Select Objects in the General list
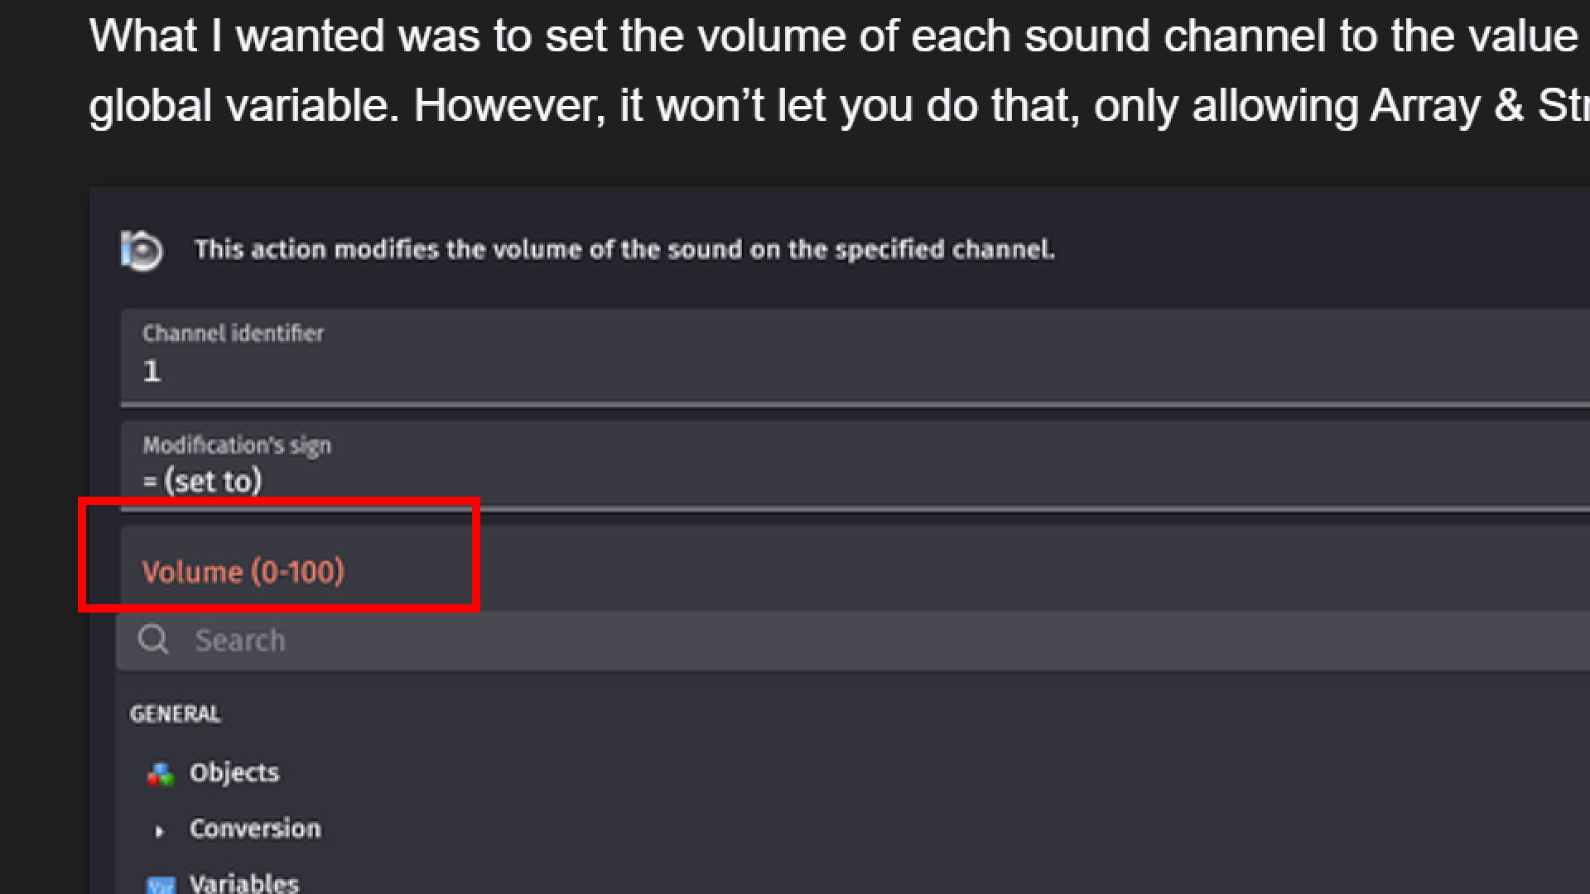This screenshot has height=894, width=1590. [234, 773]
